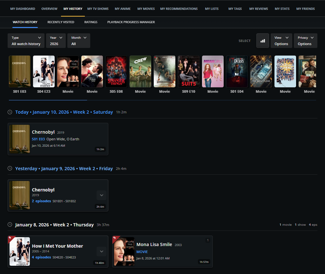This screenshot has height=274, width=325.
Task: Click the horizontal scrollbar under the poster carousel
Action: coord(48,100)
